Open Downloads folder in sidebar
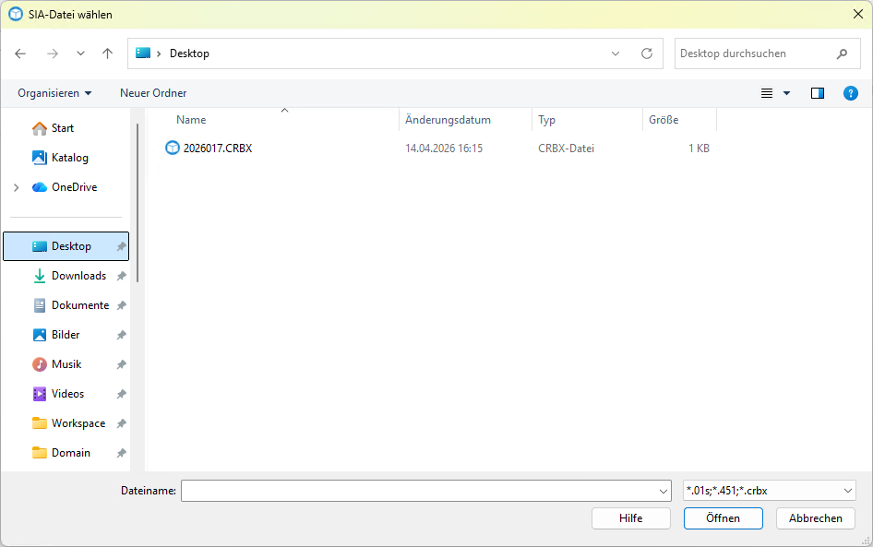This screenshot has height=547, width=873. click(78, 276)
